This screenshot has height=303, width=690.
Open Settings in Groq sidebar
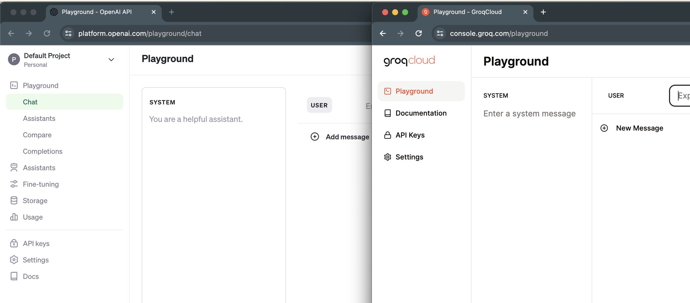[409, 157]
